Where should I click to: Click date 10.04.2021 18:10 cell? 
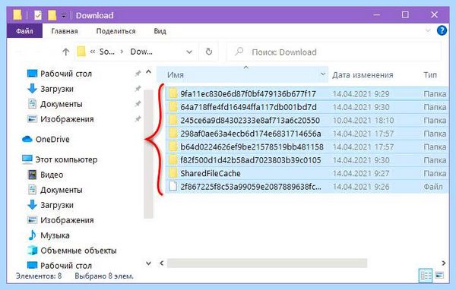click(363, 120)
